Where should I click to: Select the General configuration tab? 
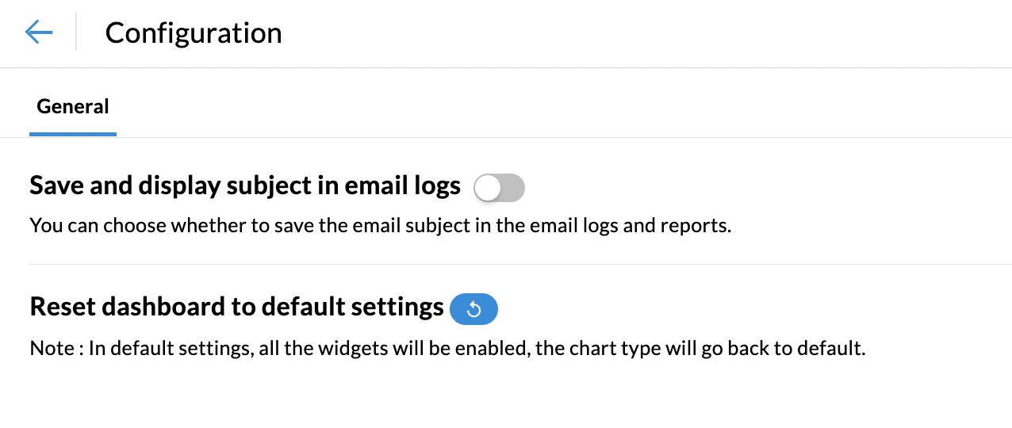pos(73,106)
